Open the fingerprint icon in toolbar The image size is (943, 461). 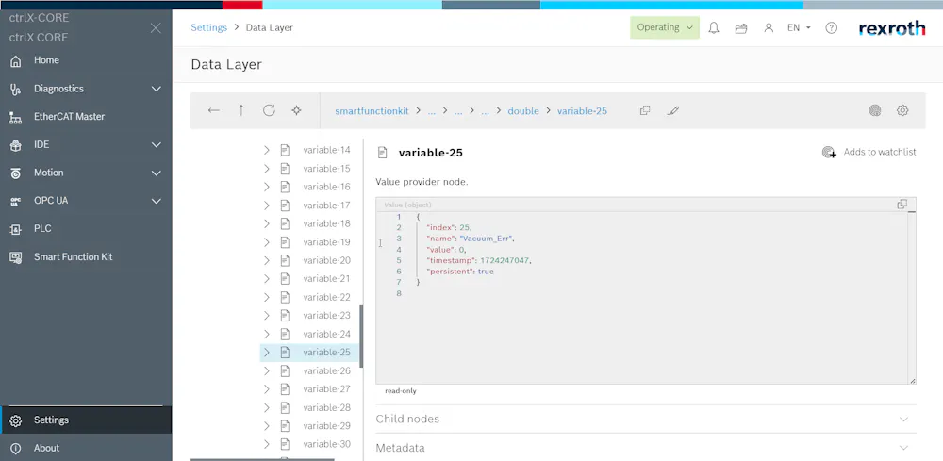point(875,110)
